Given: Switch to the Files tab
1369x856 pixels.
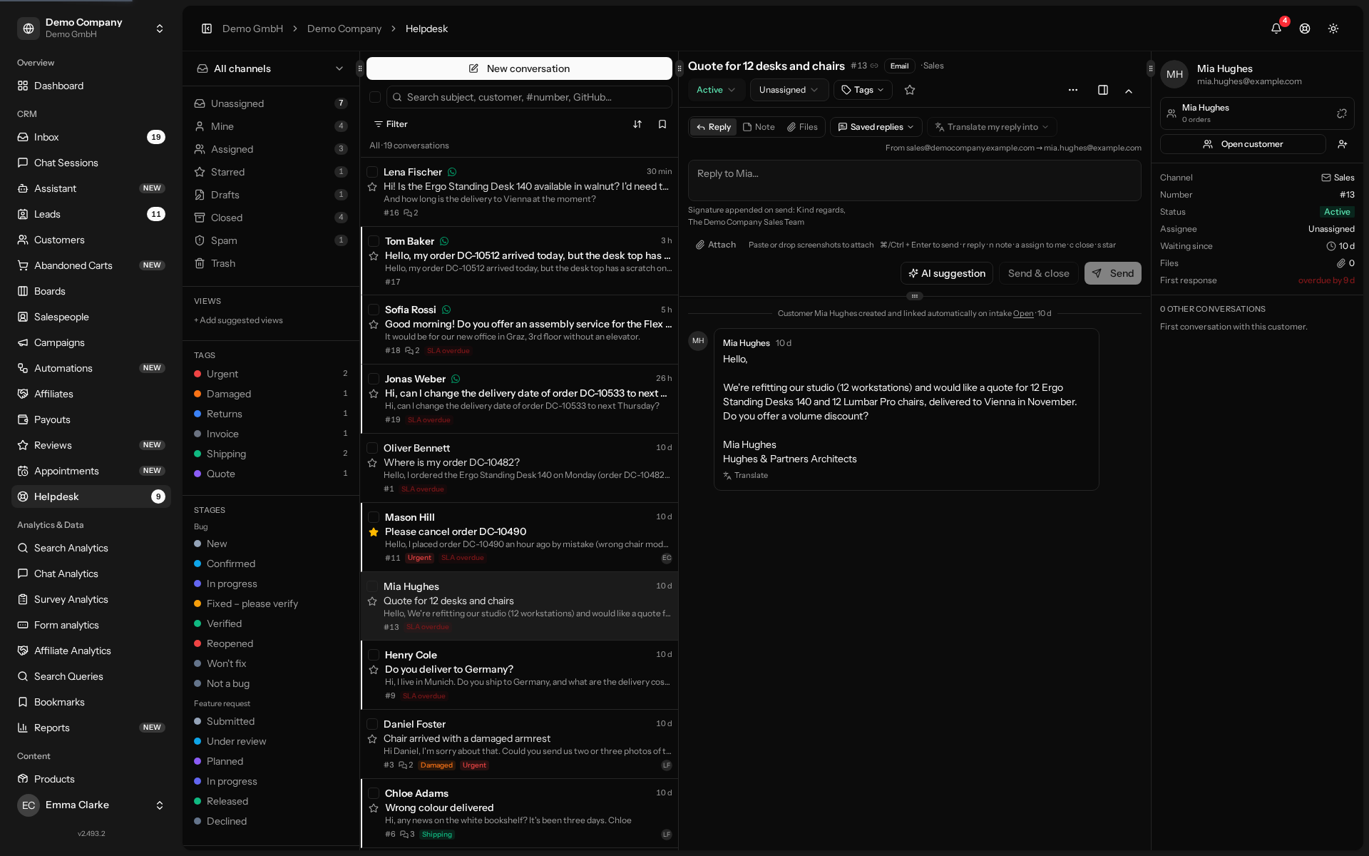Looking at the screenshot, I should 802,127.
